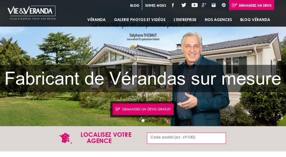Viewport: 286px width, 157px height.
Task: Follow the top Blog link
Action: click(134, 5)
